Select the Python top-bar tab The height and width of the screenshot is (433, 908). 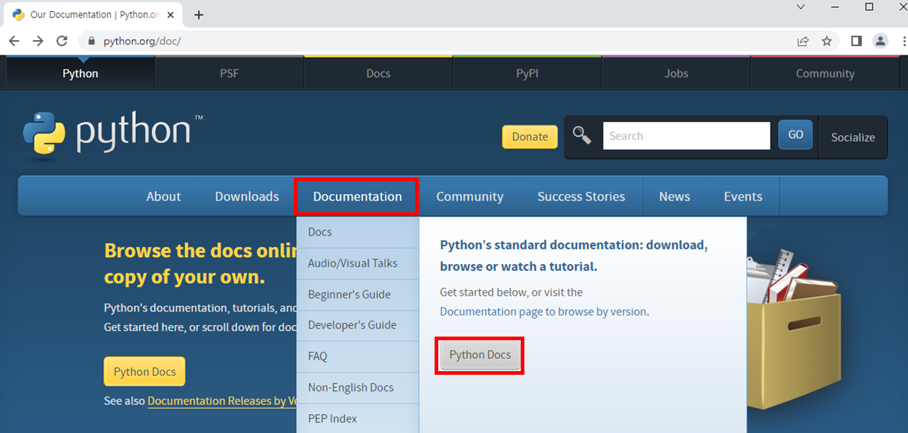pyautogui.click(x=80, y=73)
